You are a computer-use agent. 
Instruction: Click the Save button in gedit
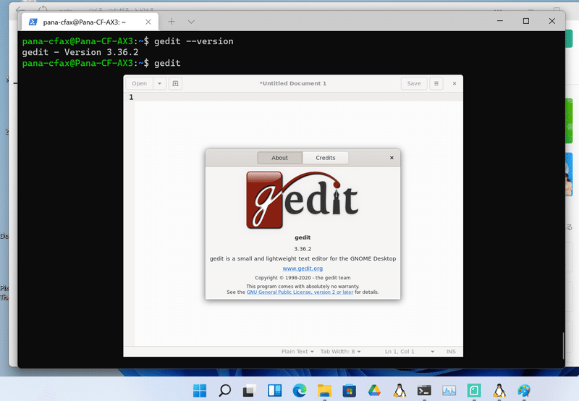pos(414,83)
